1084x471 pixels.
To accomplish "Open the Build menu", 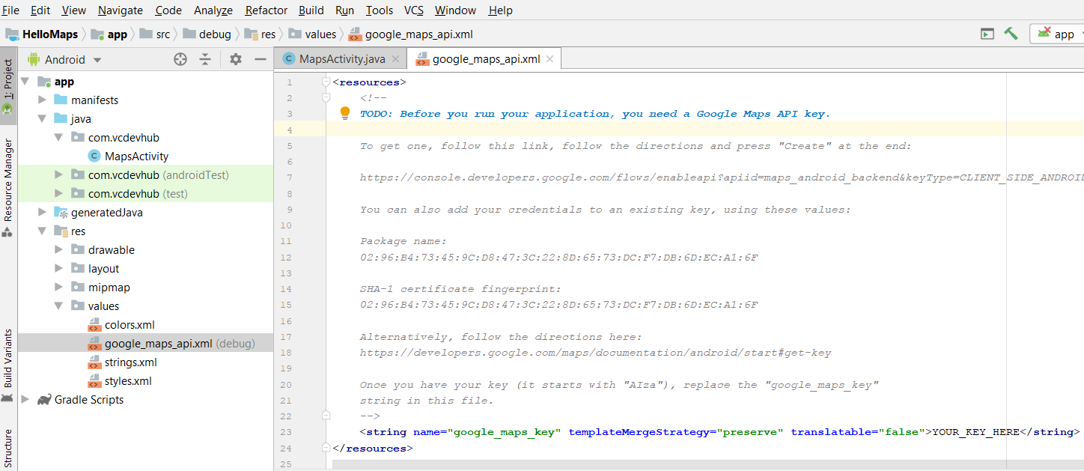I will tap(311, 10).
